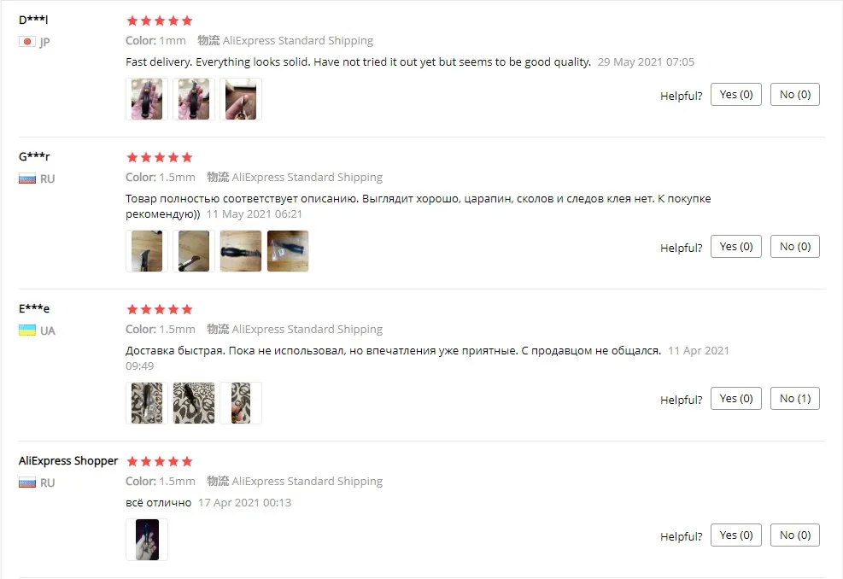843x579 pixels.
Task: Open third photo in D***l's review
Action: click(x=241, y=99)
